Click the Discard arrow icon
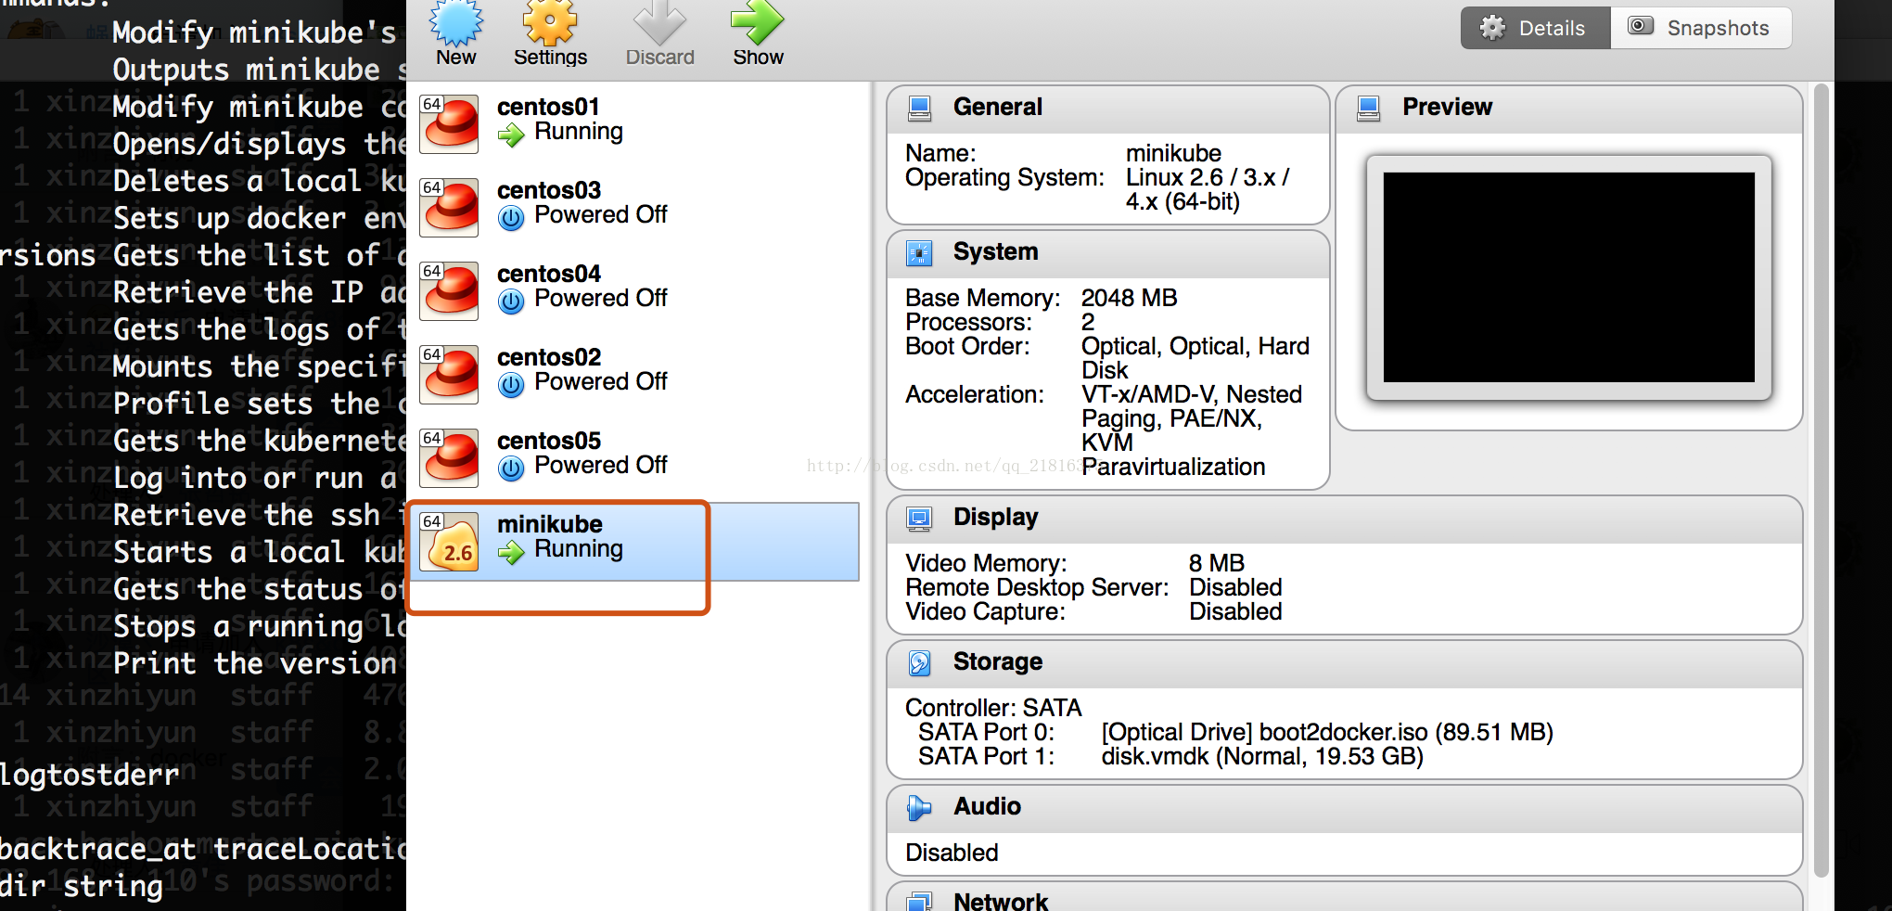Image resolution: width=1892 pixels, height=911 pixels. pos(659,21)
